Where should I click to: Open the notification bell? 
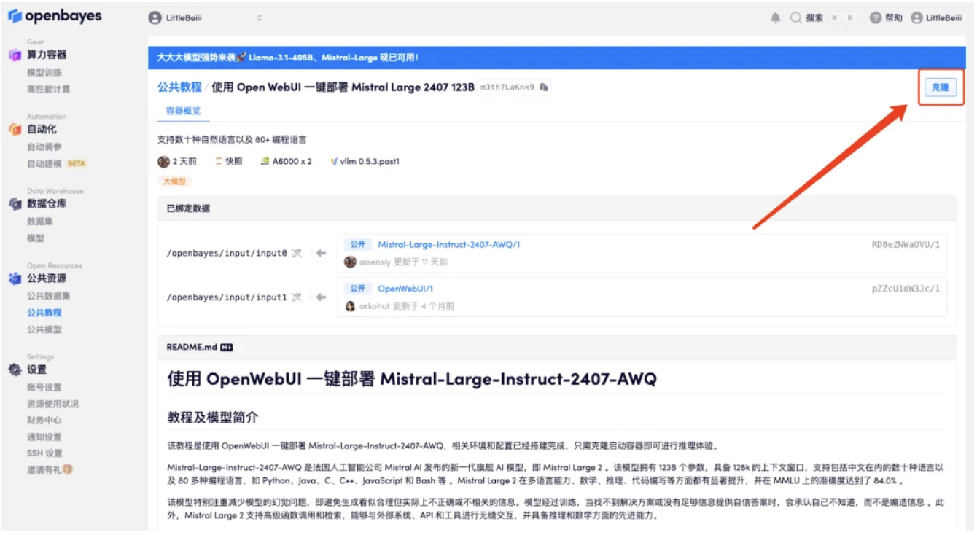[775, 18]
